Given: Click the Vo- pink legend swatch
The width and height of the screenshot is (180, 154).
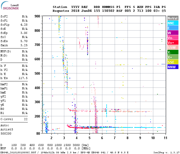Looking at the screenshot, I should [172, 38].
